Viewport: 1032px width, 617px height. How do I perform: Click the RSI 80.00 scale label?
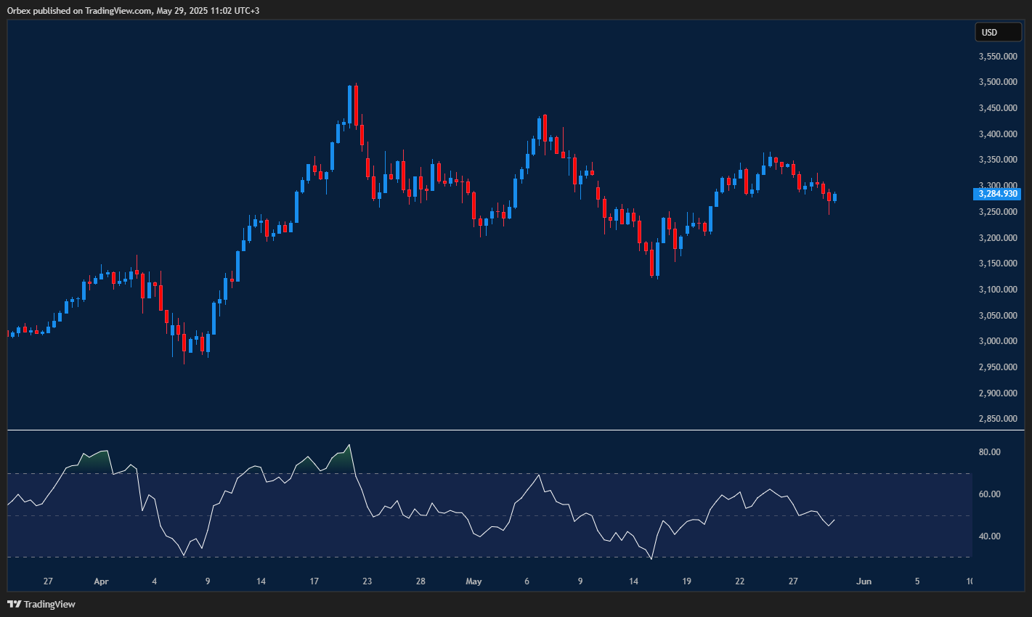[x=989, y=452]
